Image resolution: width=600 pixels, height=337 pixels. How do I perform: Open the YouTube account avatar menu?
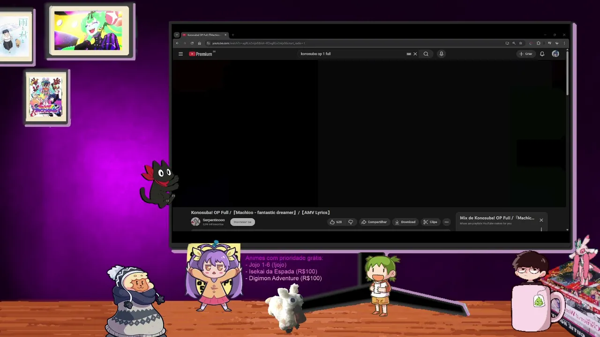tap(555, 54)
